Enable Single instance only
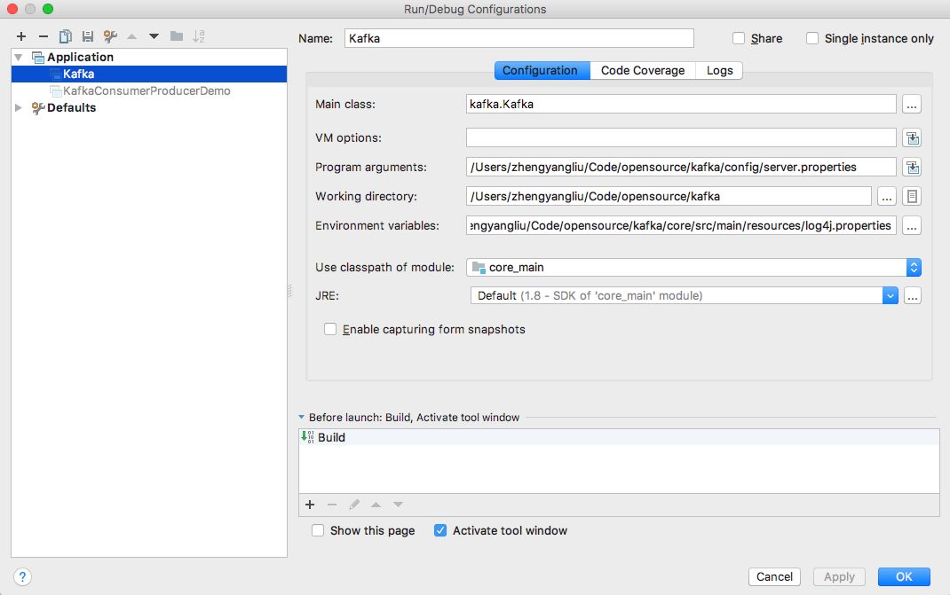 [811, 39]
